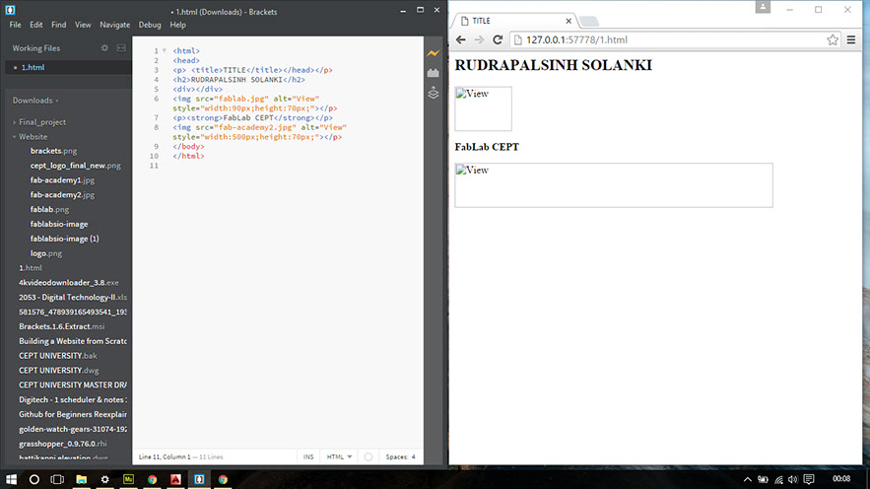The width and height of the screenshot is (870, 489).
Task: Open Task View on taskbar
Action: 57,479
